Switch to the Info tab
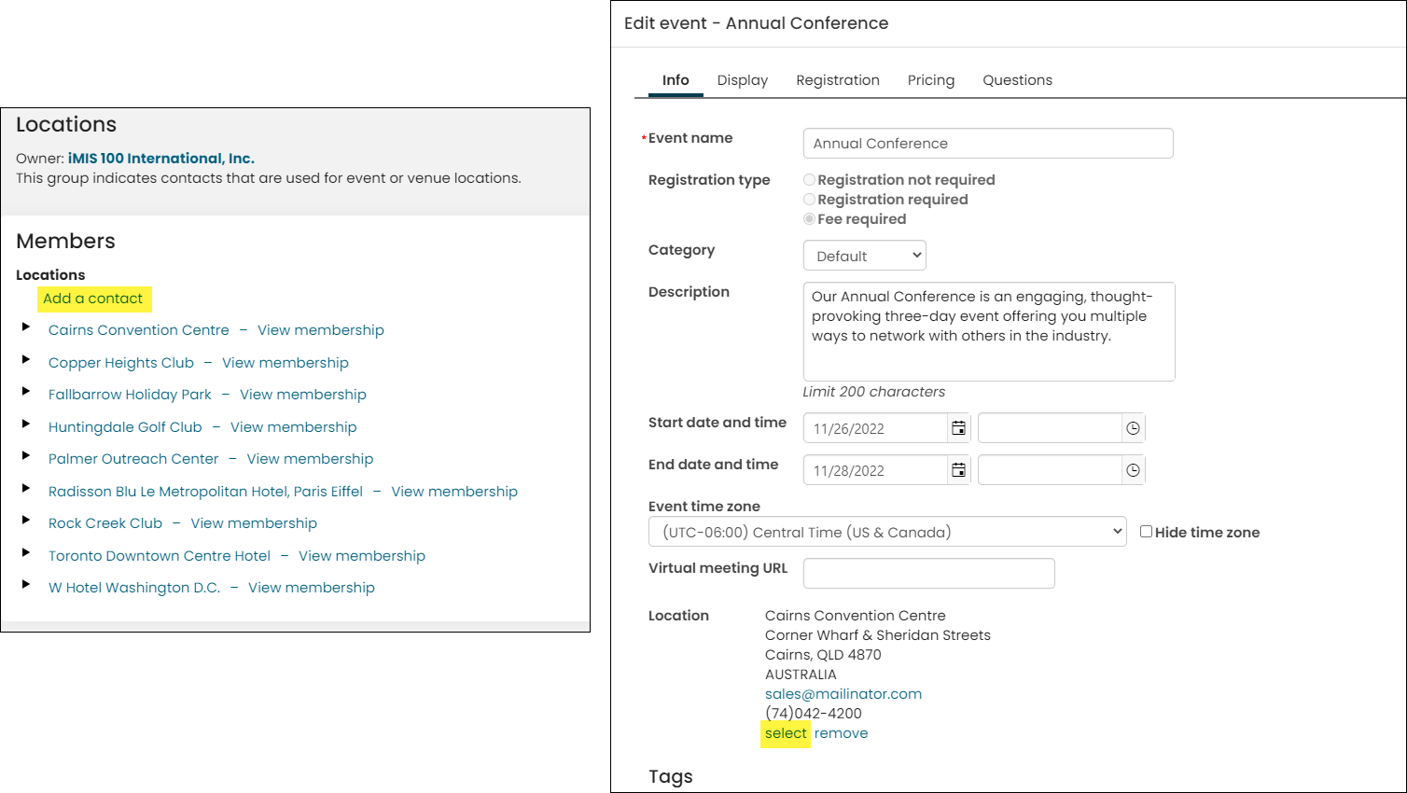This screenshot has height=793, width=1407. click(676, 80)
